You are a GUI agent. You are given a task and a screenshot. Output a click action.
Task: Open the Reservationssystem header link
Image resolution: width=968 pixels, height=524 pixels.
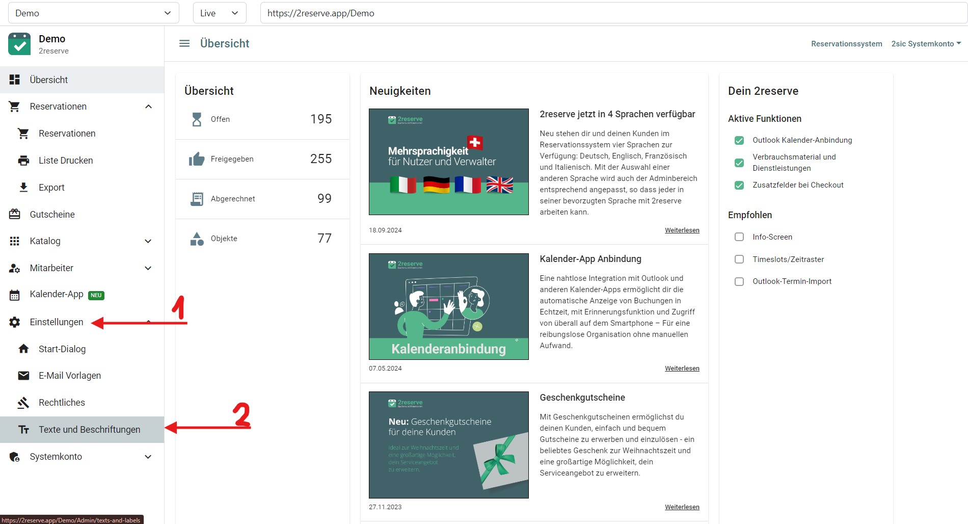click(846, 44)
